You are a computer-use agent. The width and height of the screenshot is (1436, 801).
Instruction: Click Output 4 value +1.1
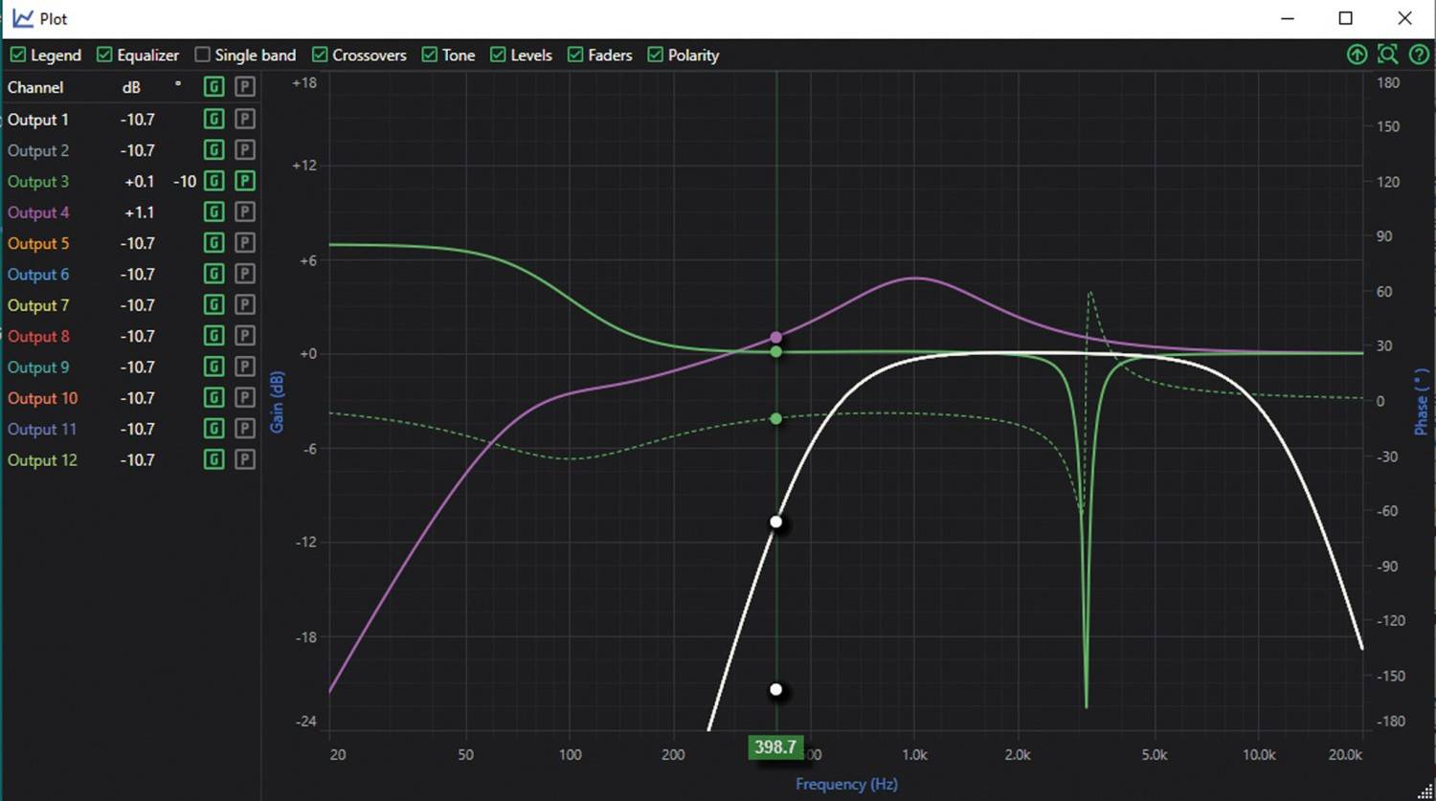(139, 212)
